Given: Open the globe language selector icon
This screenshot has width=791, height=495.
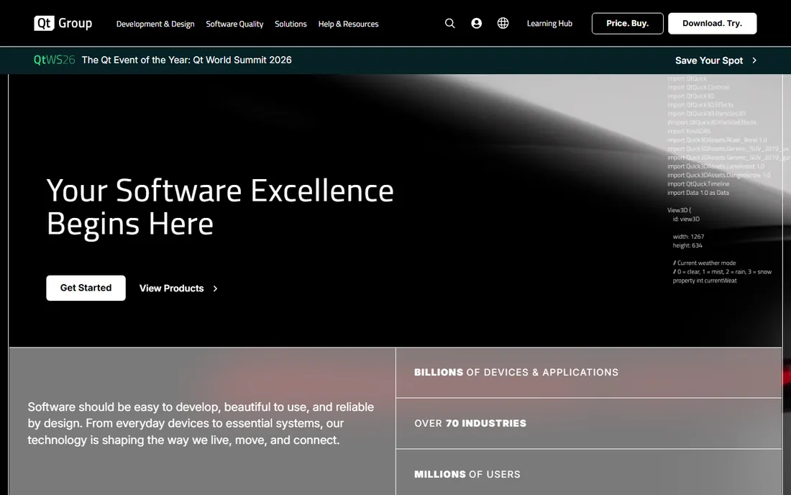Looking at the screenshot, I should 503,23.
